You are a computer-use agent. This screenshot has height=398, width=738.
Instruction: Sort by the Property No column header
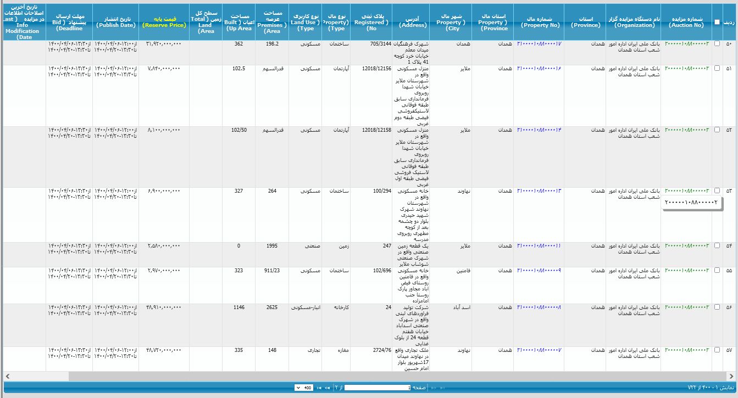tap(540, 22)
